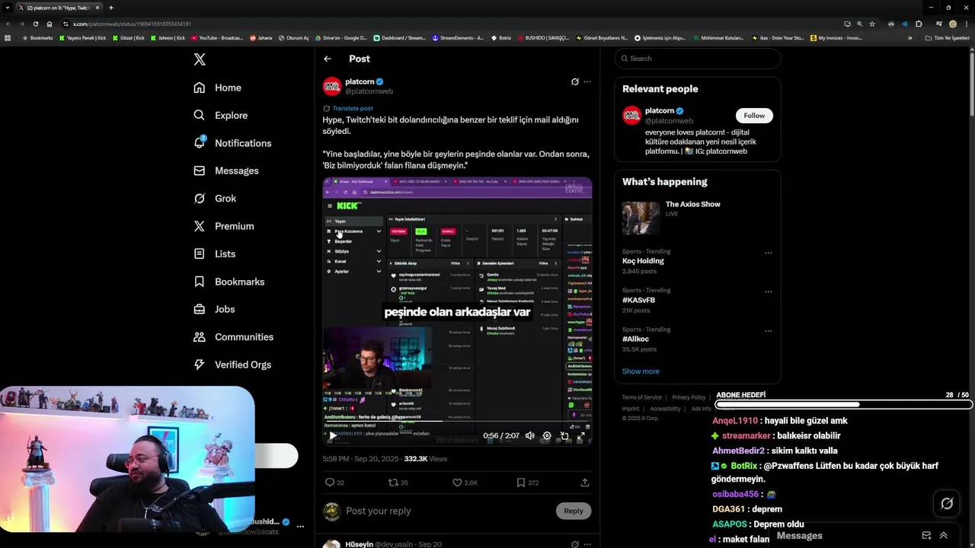The width and height of the screenshot is (975, 548).
Task: Click Show more under What's happening
Action: pos(641,371)
